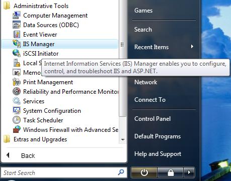Click the programs list scrollbar thumb
Screen dimensions: 231x181
(123, 58)
